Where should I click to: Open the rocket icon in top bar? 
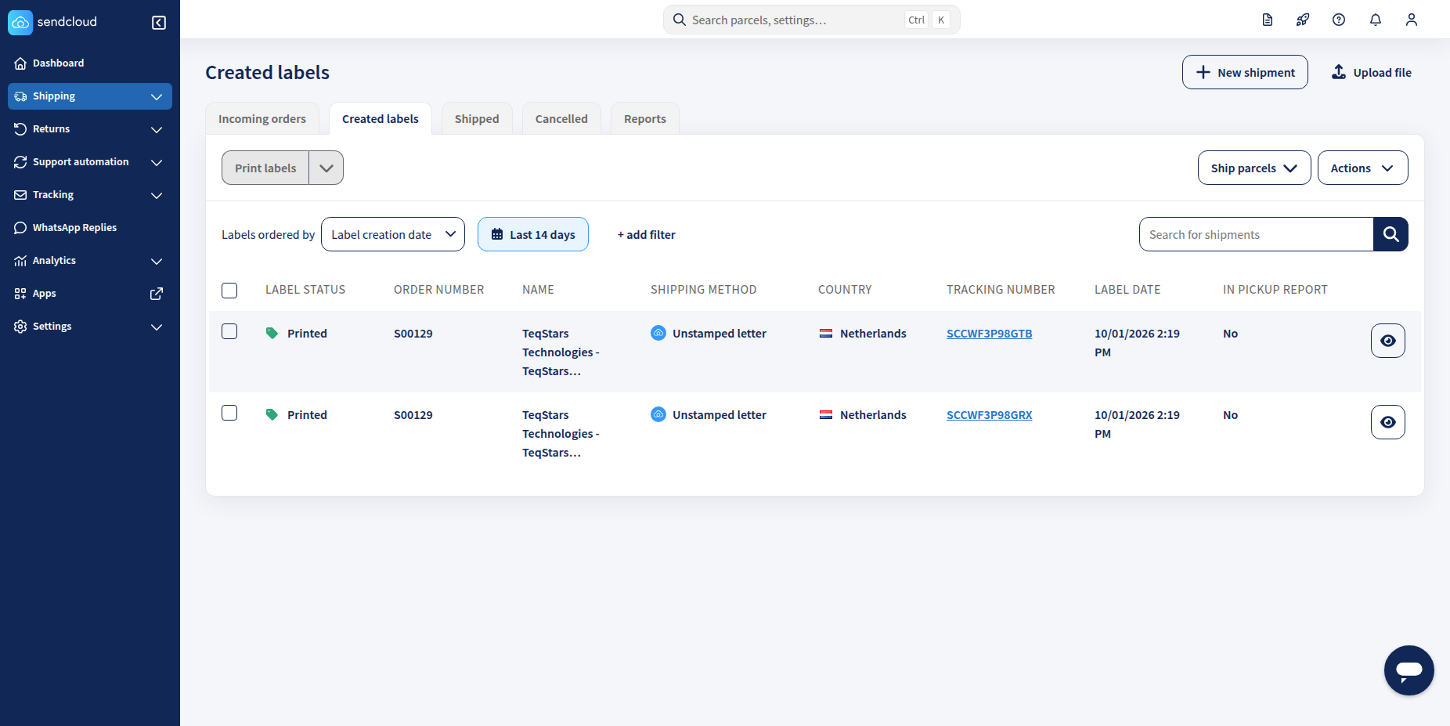pos(1303,20)
